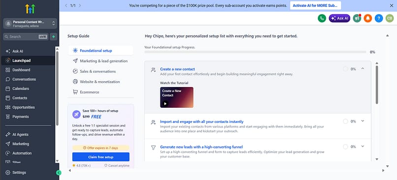Open Contacts from the sidebar
This screenshot has width=397, height=180.
point(20,98)
